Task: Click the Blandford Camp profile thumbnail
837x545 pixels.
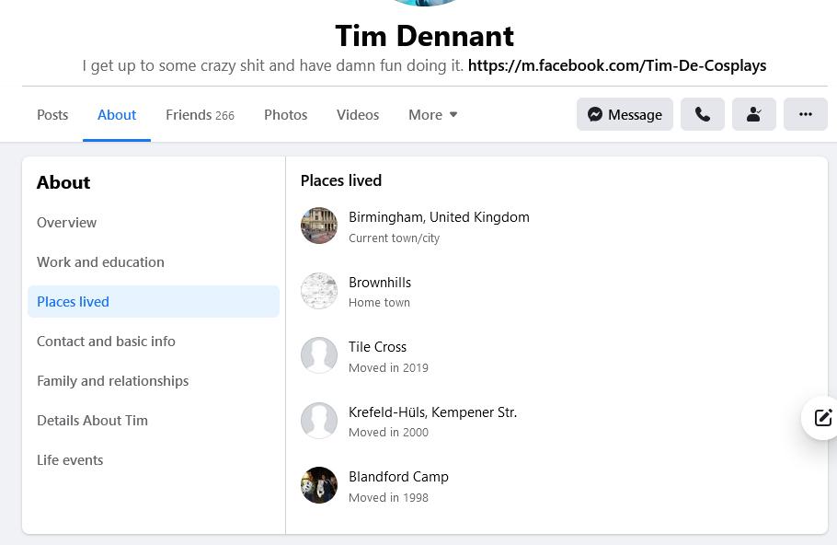Action: pos(319,485)
